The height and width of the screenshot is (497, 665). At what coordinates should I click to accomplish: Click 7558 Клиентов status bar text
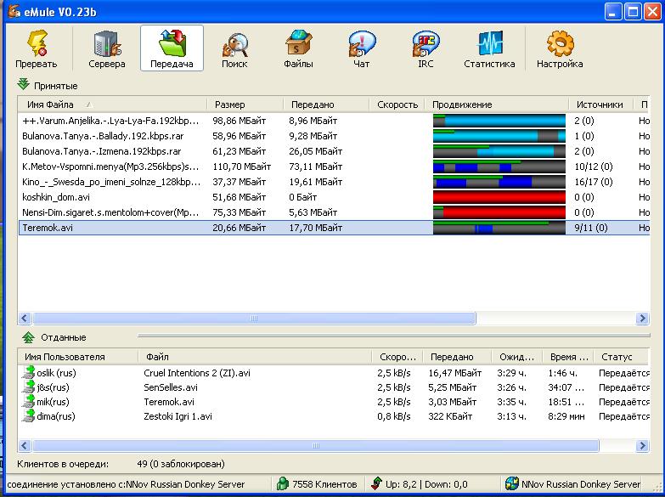(x=324, y=484)
